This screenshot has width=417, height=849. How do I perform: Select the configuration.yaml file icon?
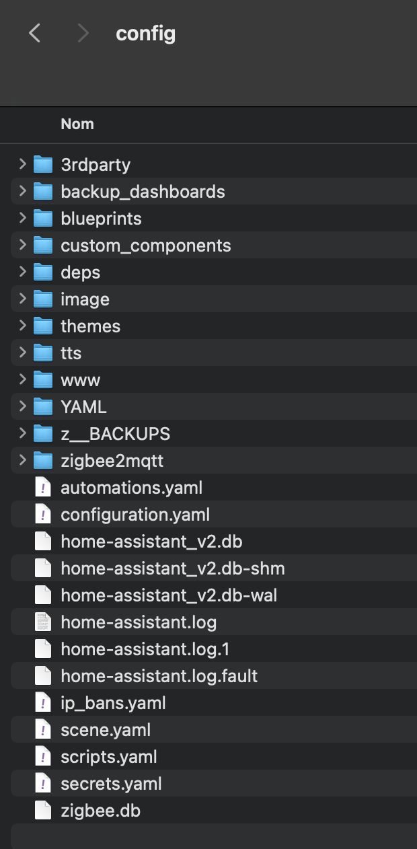[43, 515]
